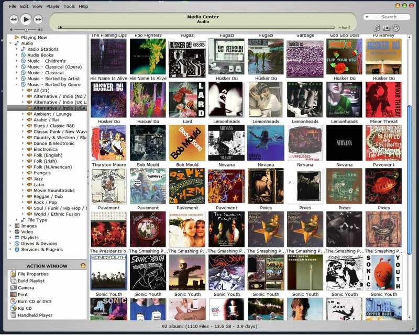This screenshot has height=335, width=419.
Task: Skip to the next track
Action: tap(38, 19)
